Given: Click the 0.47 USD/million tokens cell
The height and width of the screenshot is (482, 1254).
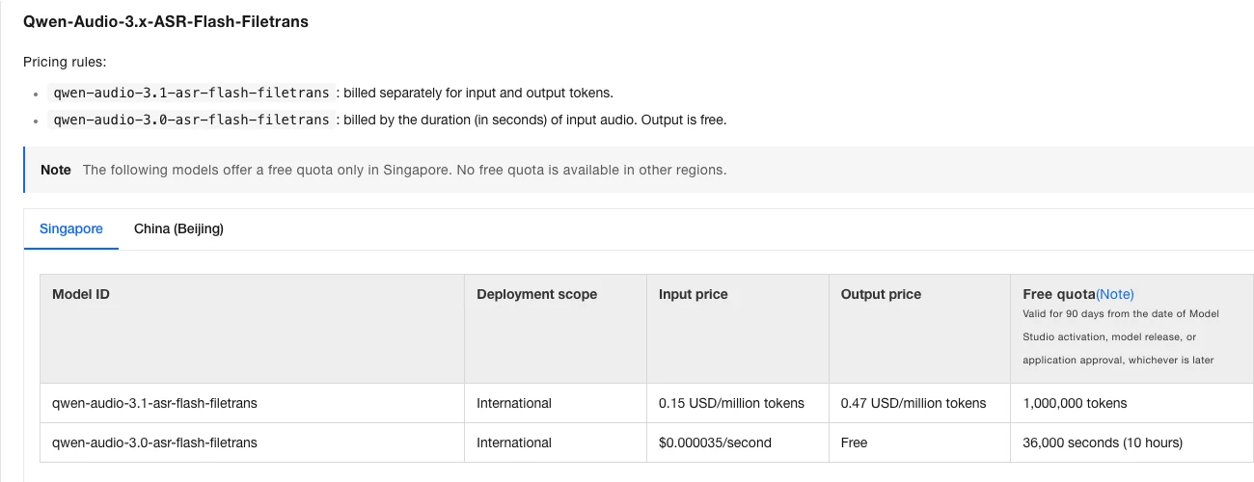Looking at the screenshot, I should pyautogui.click(x=920, y=403).
